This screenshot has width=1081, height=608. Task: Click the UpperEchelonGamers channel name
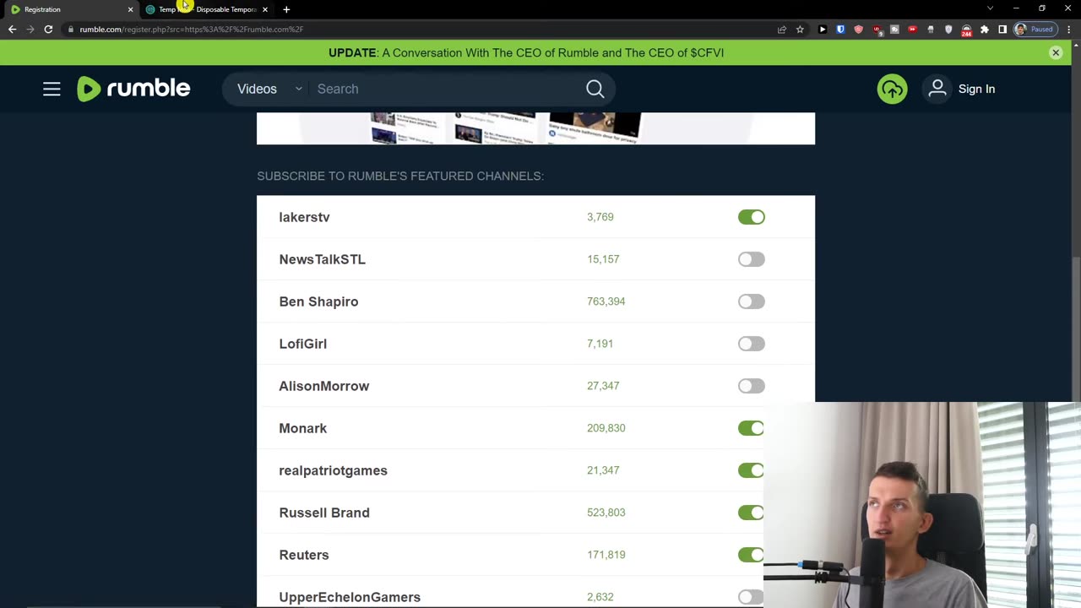click(x=350, y=597)
